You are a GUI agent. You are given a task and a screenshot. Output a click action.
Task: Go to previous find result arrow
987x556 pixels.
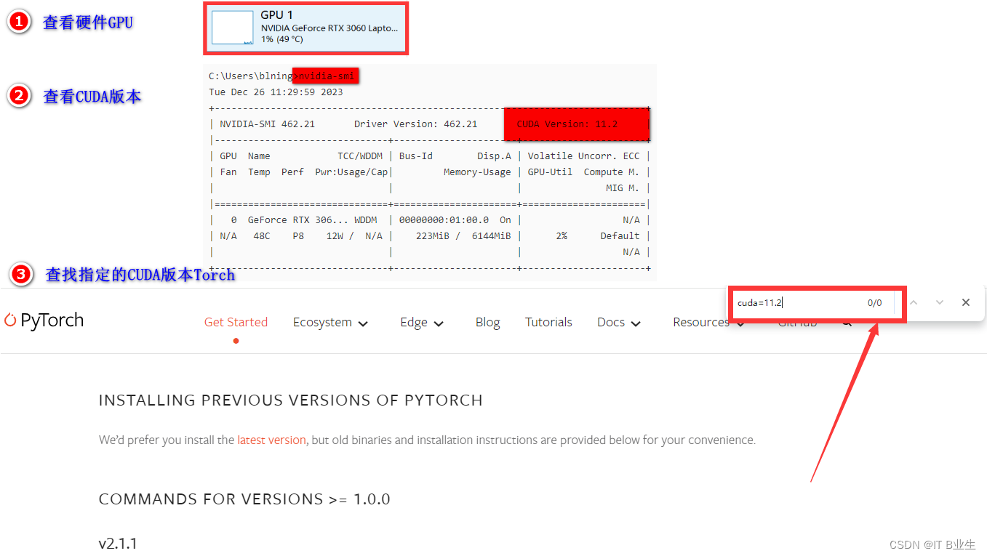914,302
